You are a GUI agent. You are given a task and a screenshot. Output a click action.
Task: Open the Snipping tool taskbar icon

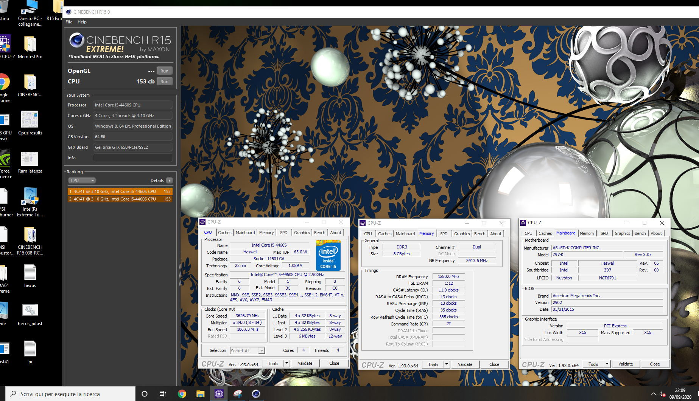pyautogui.click(x=238, y=394)
